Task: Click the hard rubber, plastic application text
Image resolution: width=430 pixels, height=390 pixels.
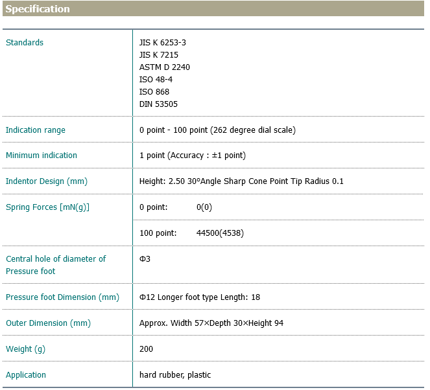Action: 175,375
